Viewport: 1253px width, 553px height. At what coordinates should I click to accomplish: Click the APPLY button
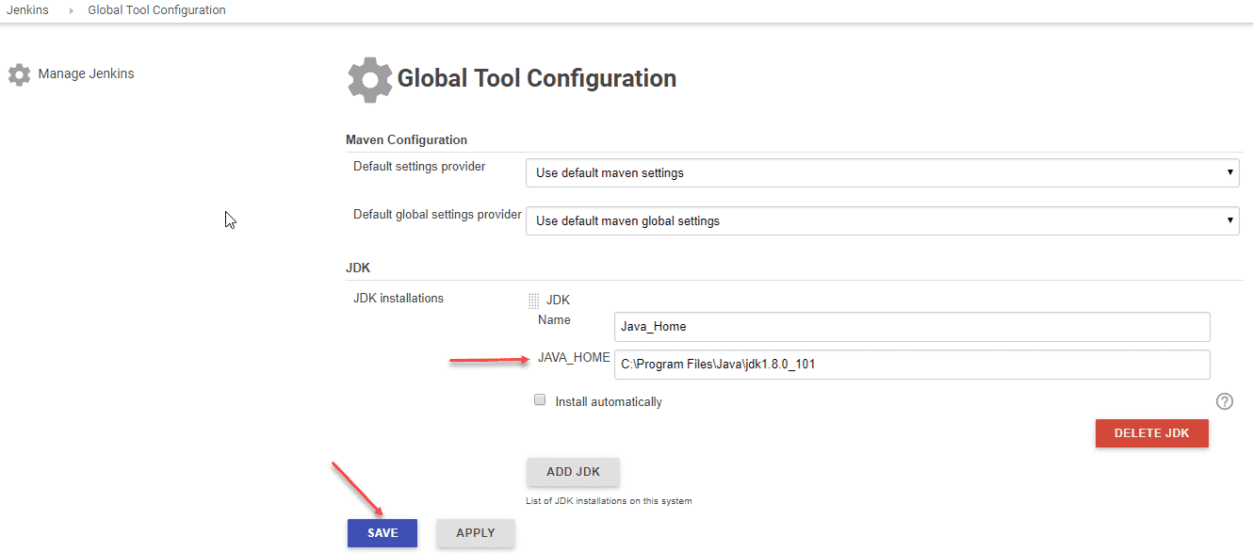475,532
